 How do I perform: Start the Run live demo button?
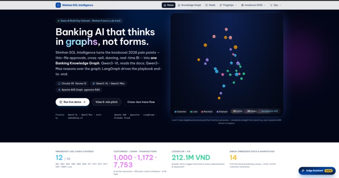tap(72, 102)
